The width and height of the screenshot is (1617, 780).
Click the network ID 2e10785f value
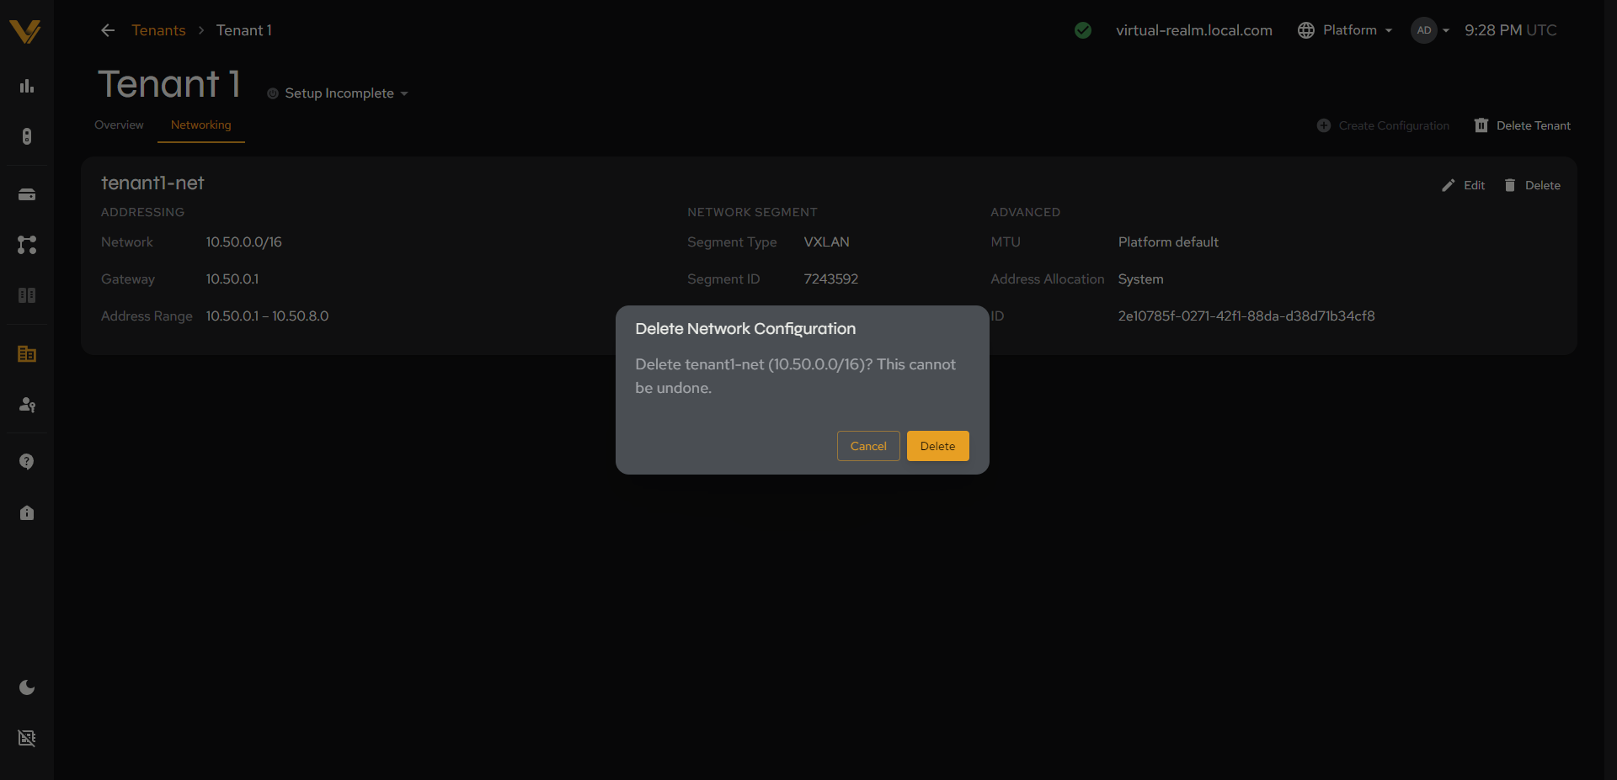1246,316
